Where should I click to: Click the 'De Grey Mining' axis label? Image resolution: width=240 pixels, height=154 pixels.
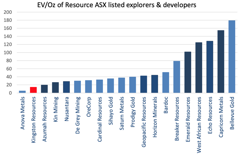click(x=78, y=115)
